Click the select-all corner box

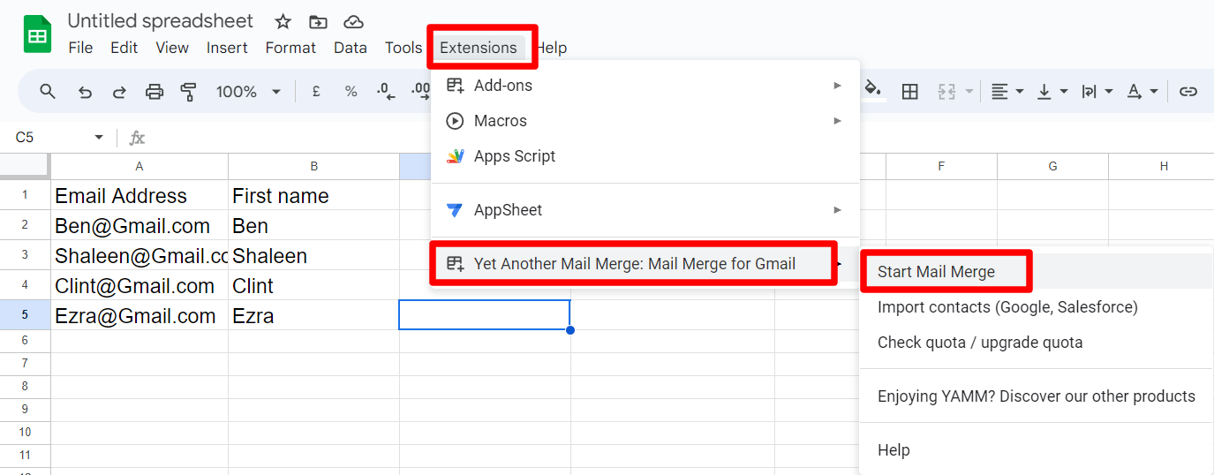(25, 166)
